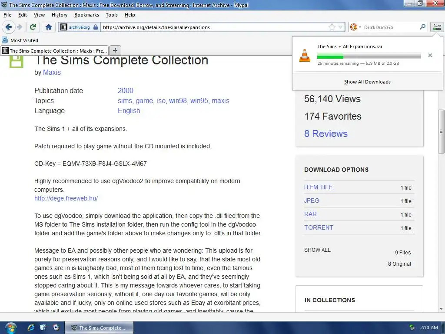The image size is (445, 334).
Task: Toggle the downloads panel toolbar button
Action: tap(437, 27)
